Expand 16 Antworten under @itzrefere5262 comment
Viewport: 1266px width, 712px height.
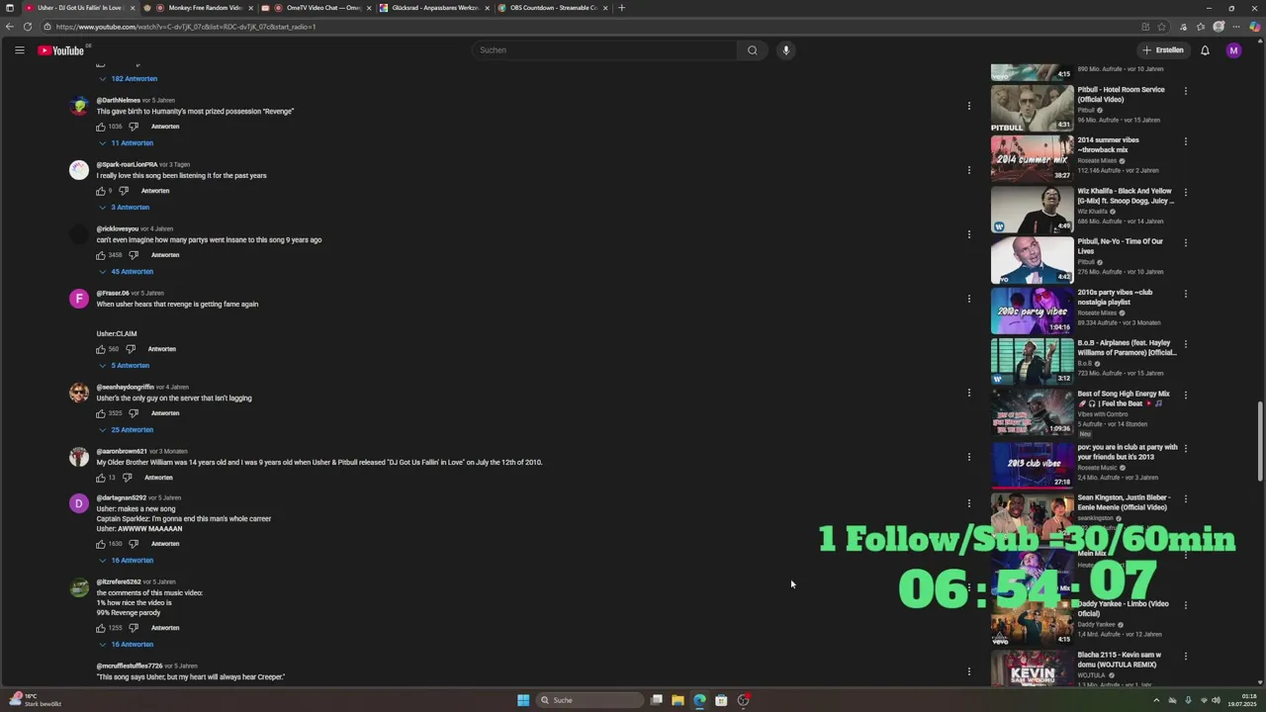126,645
